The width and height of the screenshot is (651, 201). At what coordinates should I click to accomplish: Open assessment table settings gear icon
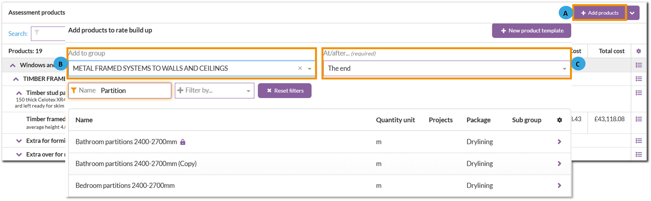(639, 51)
